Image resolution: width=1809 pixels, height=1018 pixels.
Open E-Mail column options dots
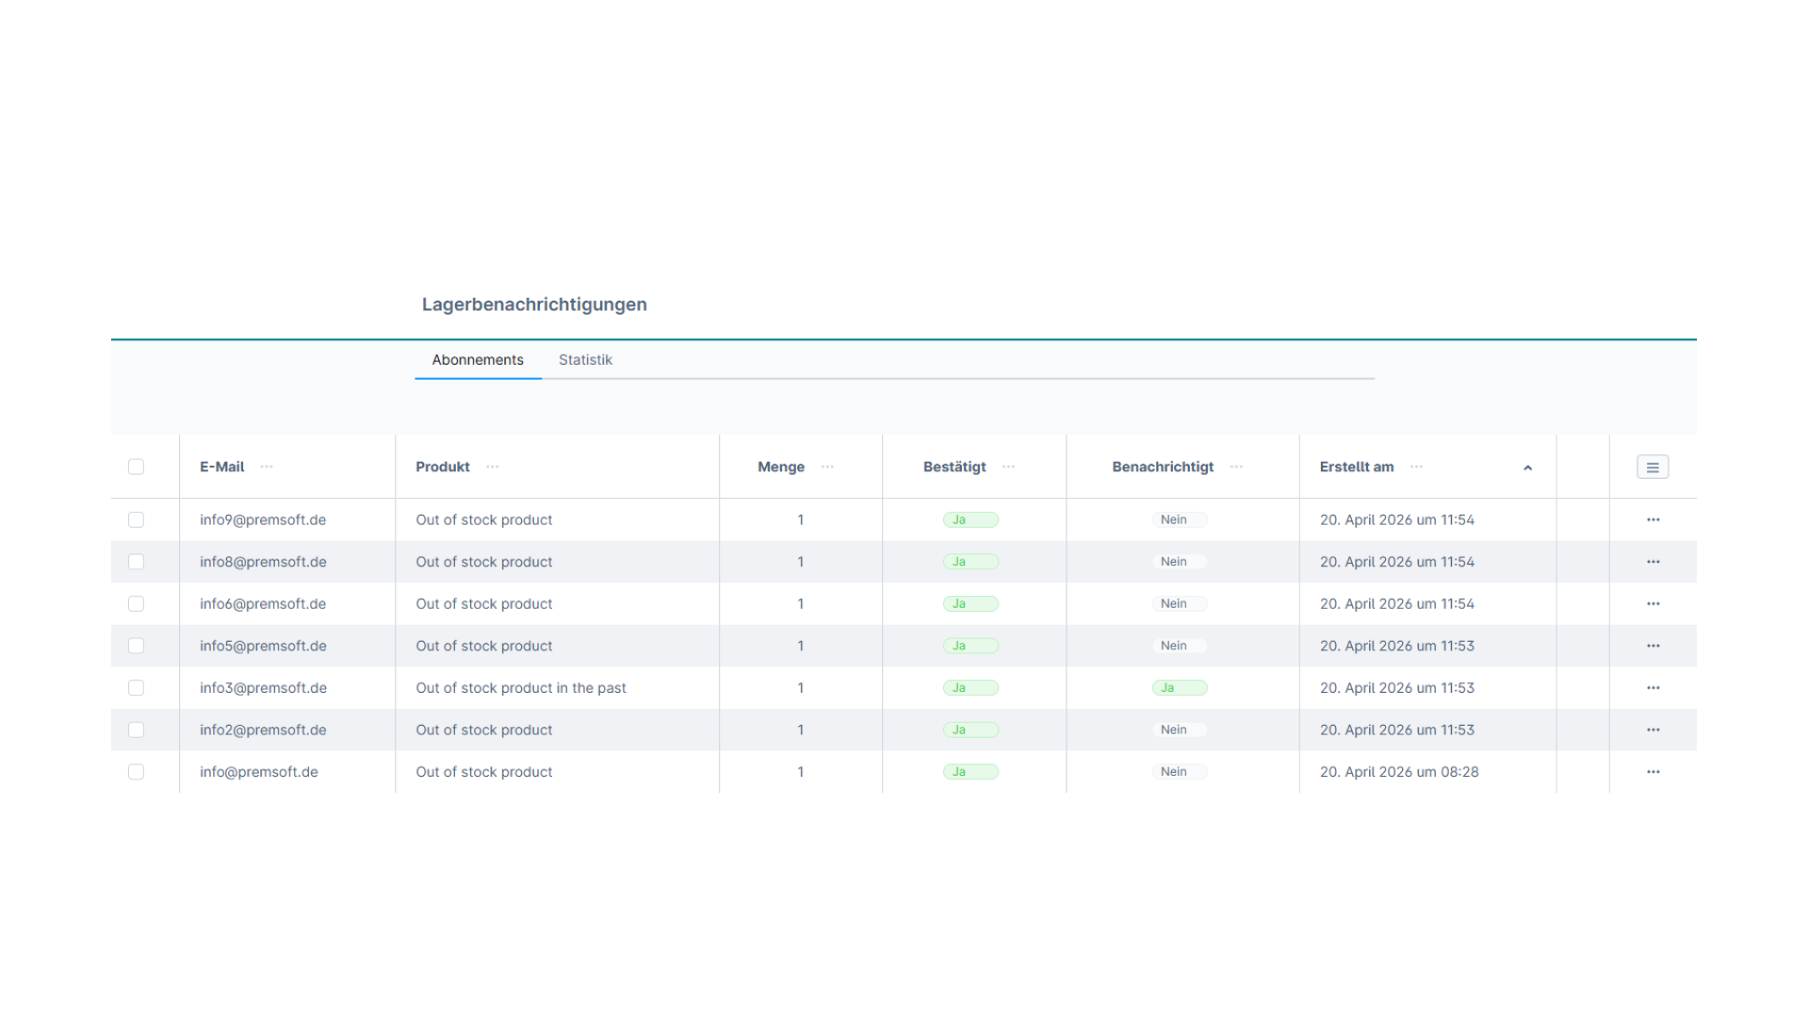point(267,467)
